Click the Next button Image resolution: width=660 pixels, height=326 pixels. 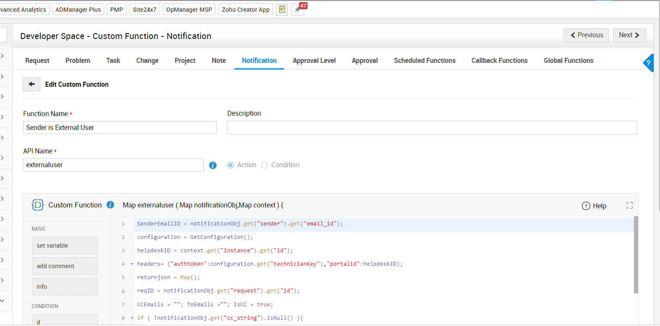[x=629, y=35]
